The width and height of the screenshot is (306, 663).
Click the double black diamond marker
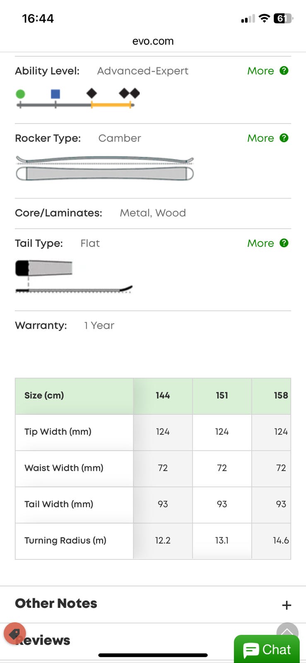129,93
